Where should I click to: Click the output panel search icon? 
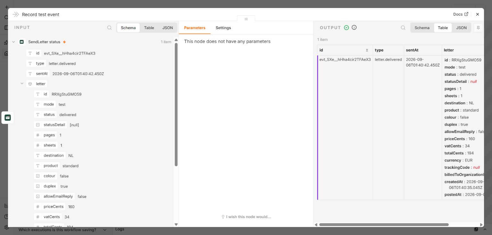click(x=403, y=28)
